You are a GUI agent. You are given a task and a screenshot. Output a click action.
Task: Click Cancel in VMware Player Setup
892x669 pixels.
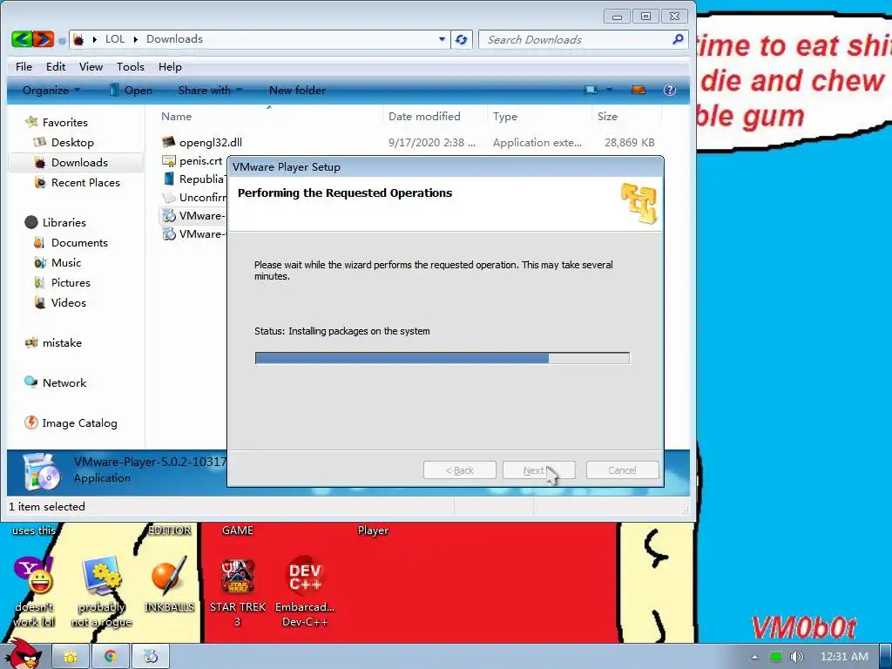coord(622,470)
